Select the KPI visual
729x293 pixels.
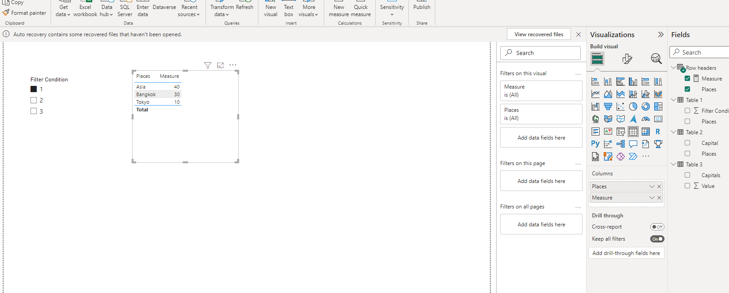pos(608,132)
